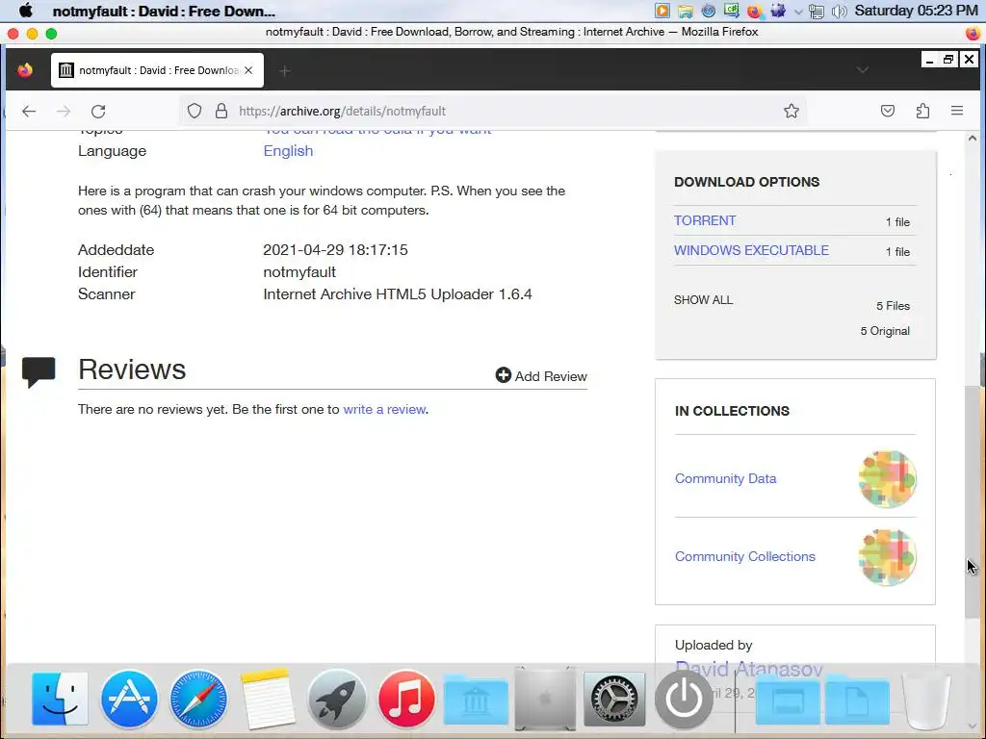Open a new tab with plus button
This screenshot has height=739, width=986.
pyautogui.click(x=284, y=71)
